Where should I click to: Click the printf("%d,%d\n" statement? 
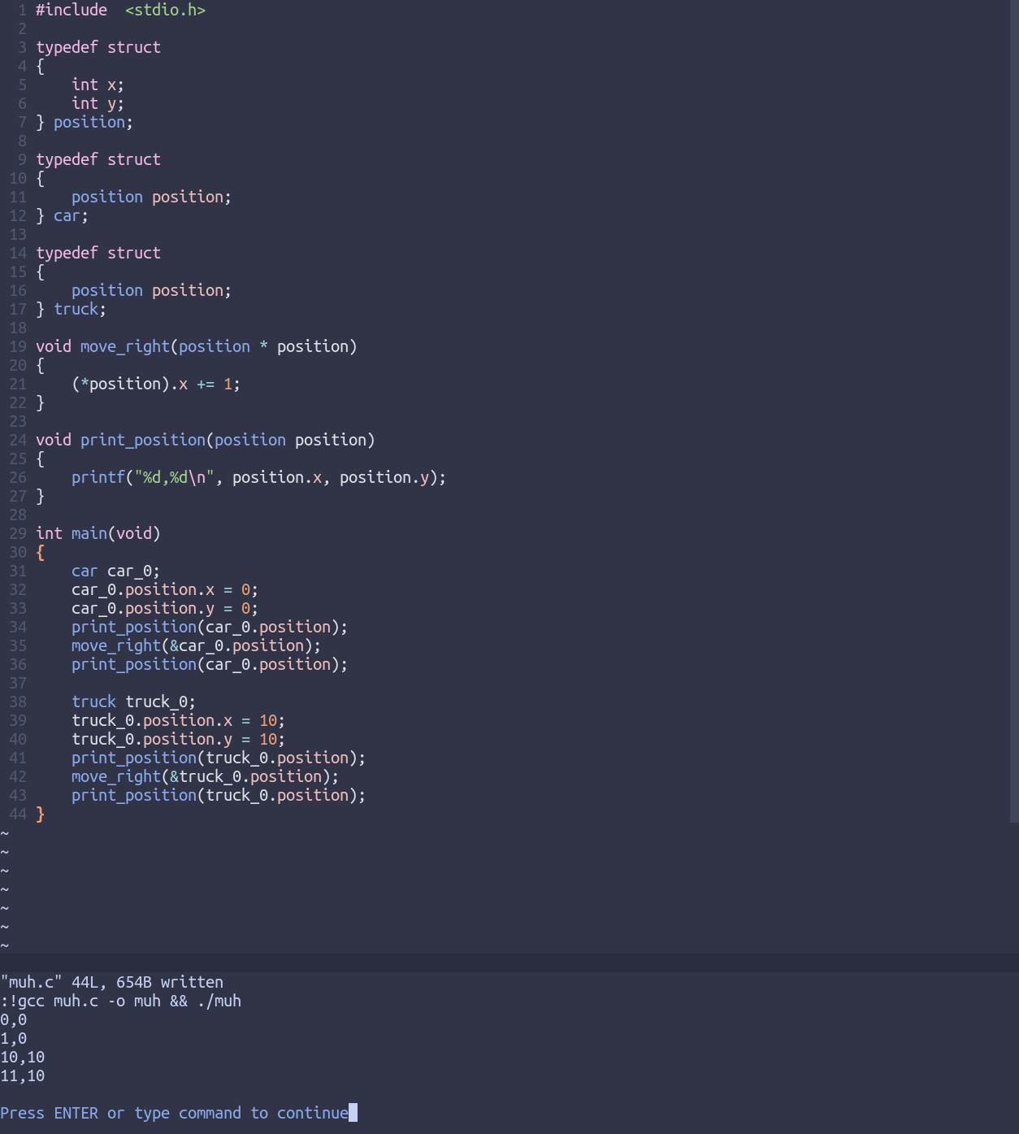click(258, 477)
